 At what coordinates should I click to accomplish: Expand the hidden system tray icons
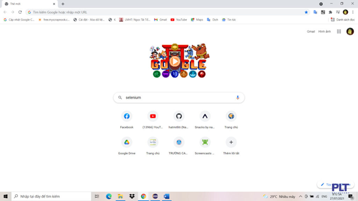[301, 197]
